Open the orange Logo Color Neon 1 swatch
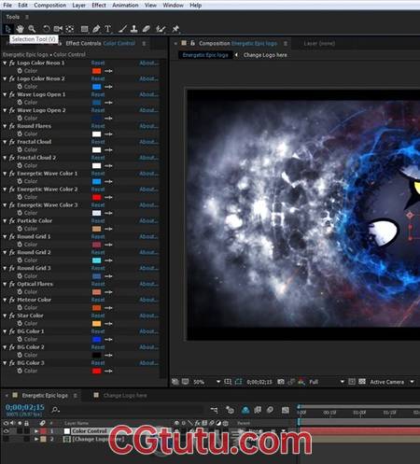Screen dimensions: 420x464 point(97,71)
